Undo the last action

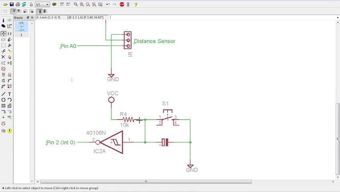(108, 4)
